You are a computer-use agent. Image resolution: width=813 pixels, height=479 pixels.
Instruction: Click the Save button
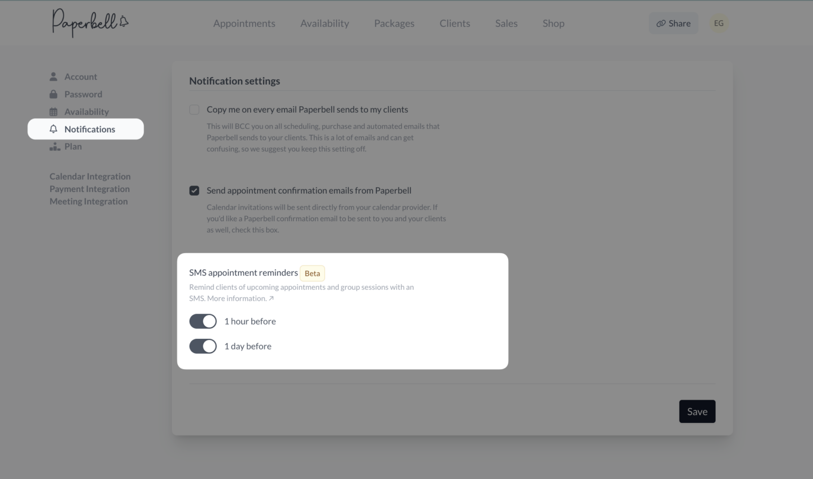[697, 411]
